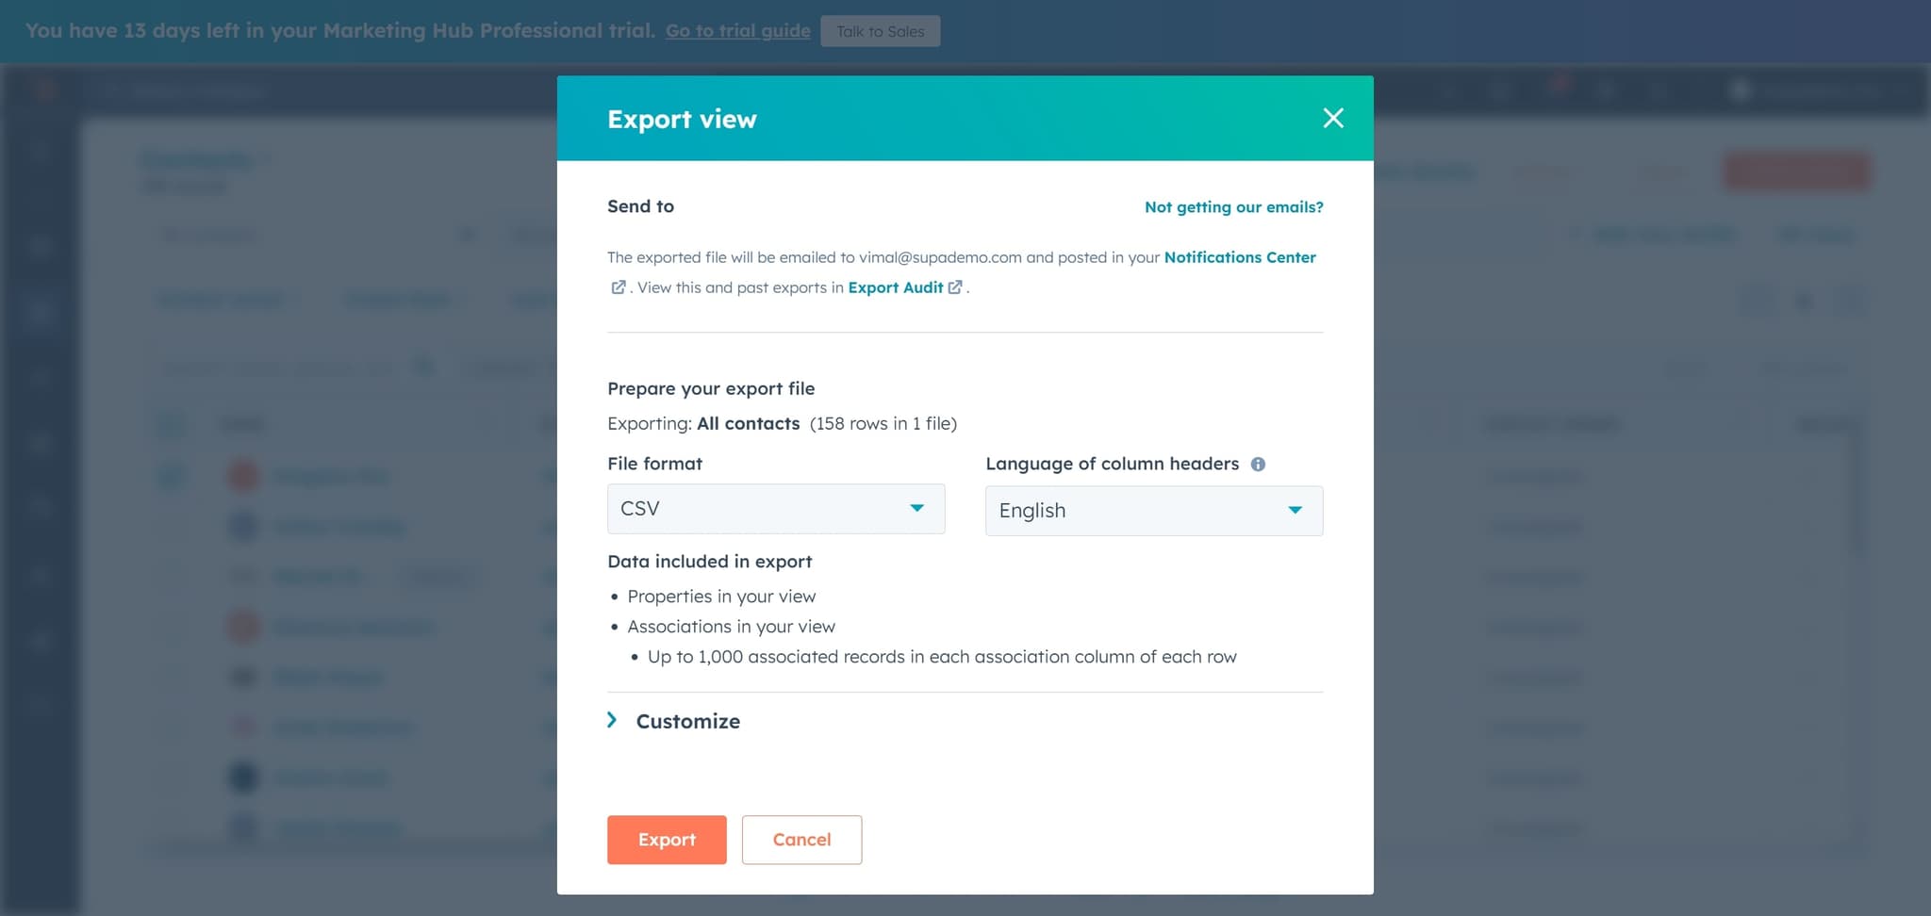Screen dimensions: 1931x916
Task: Click the info icon beside Language of column headers
Action: pos(1259,463)
